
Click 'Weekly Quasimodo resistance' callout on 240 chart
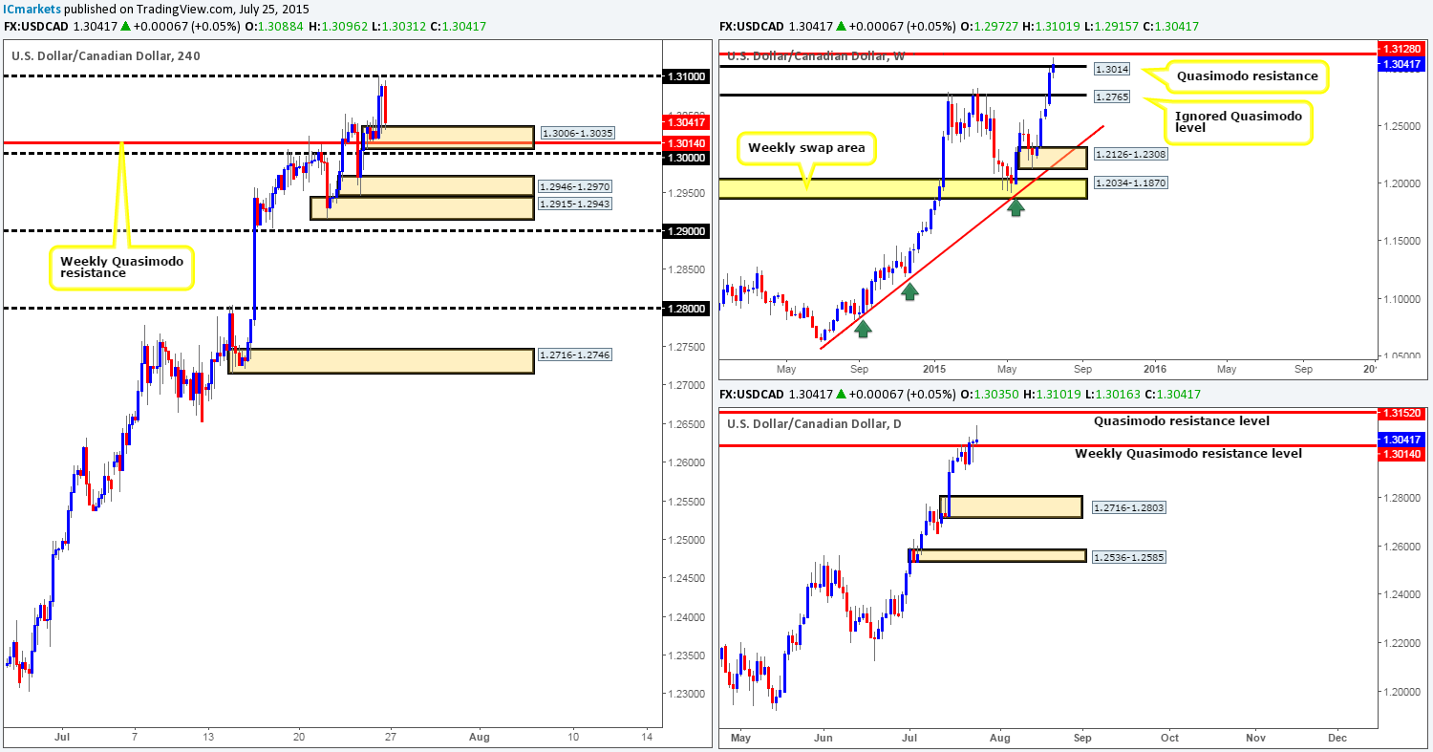[120, 268]
